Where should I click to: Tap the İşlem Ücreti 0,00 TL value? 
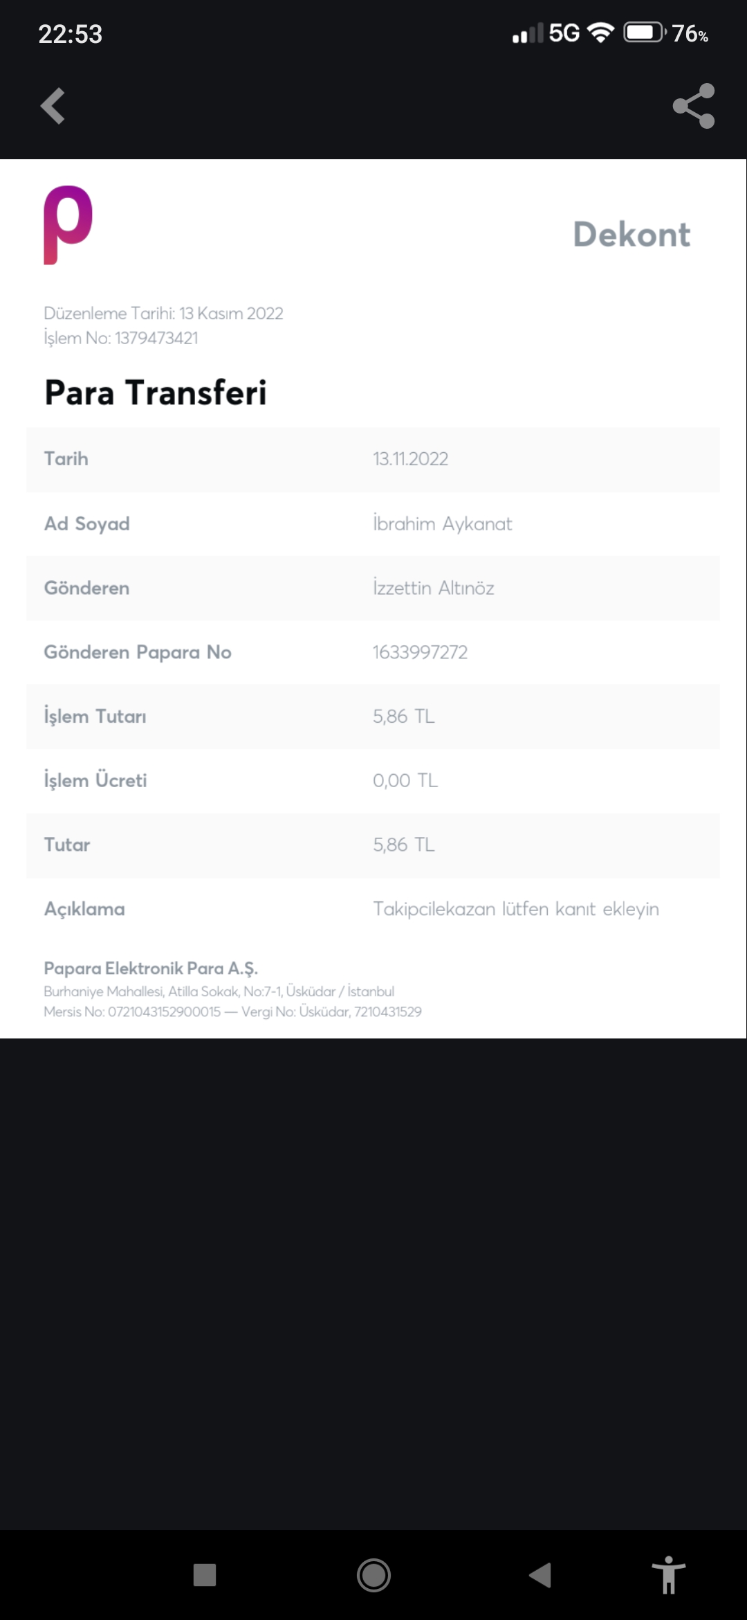405,781
